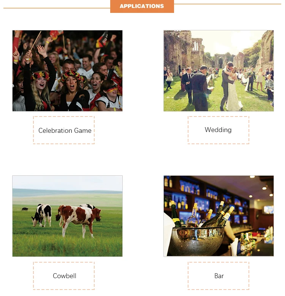Click the brown-and-white cow in the pasture

78,220
